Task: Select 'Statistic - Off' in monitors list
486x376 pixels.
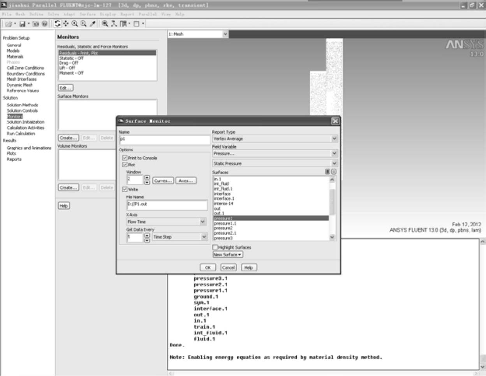Action: click(x=71, y=58)
